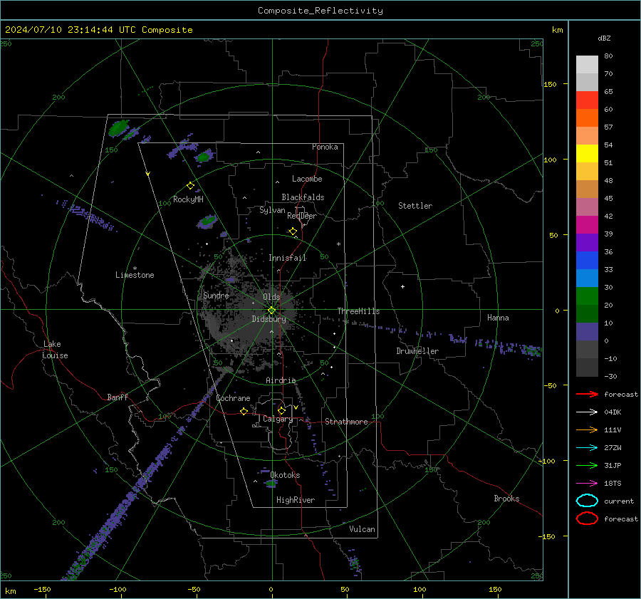641x599 pixels.
Task: Click the Drumheller town label
Action: click(x=417, y=351)
